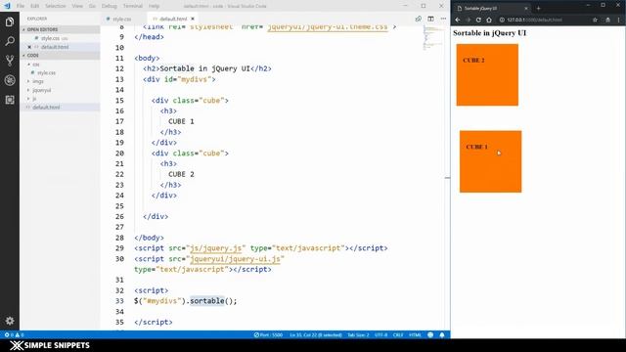
Task: Click the VS Code logo in the title bar
Action: point(7,6)
